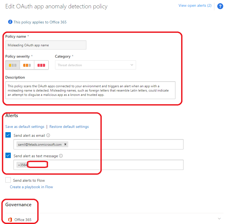The height and width of the screenshot is (224, 227).
Task: Select the low Policy severity option
Action: (x=12, y=65)
